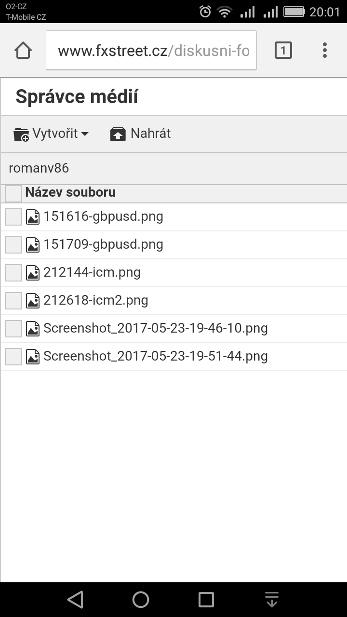The height and width of the screenshot is (617, 347).
Task: Click the Nahrát upload button
Action: click(140, 134)
